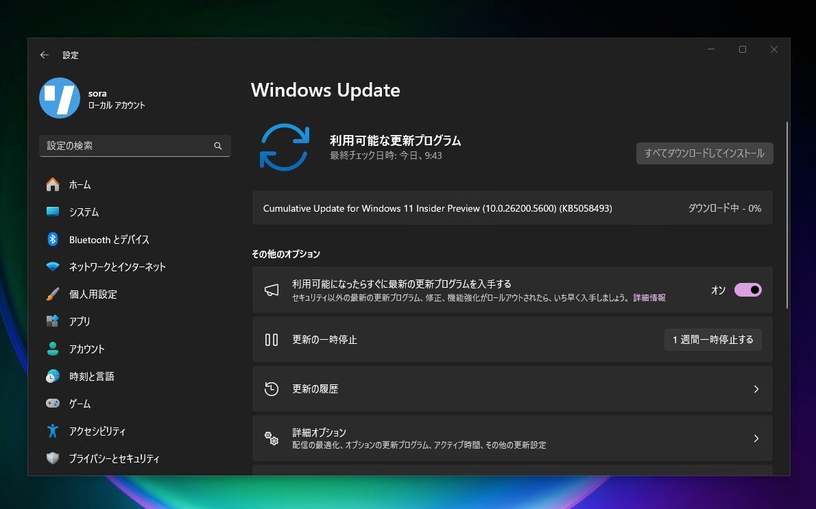This screenshot has width=816, height=509.
Task: Click the gears icon for 詳細オプション
Action: pyautogui.click(x=272, y=438)
